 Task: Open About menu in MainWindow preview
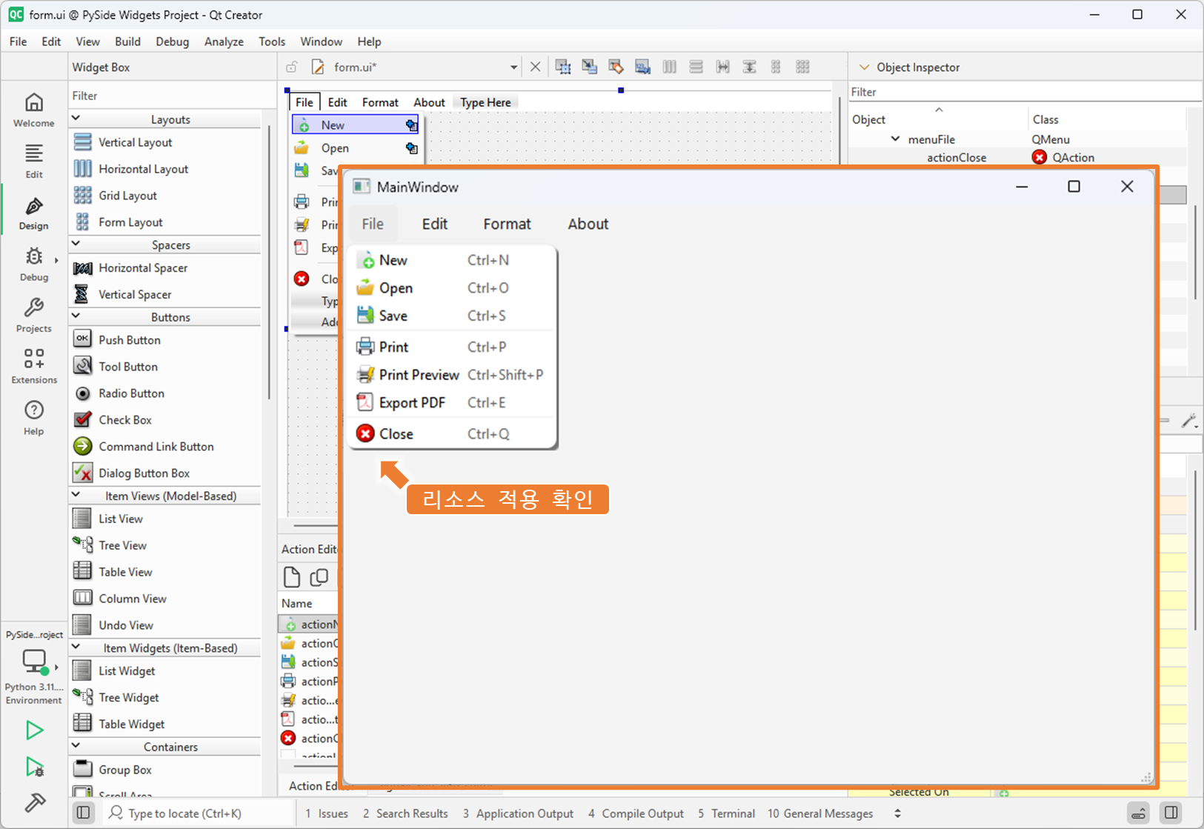[588, 224]
